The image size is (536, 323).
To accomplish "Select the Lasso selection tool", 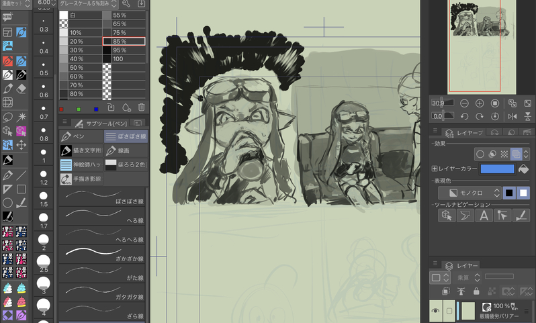I will (7, 118).
